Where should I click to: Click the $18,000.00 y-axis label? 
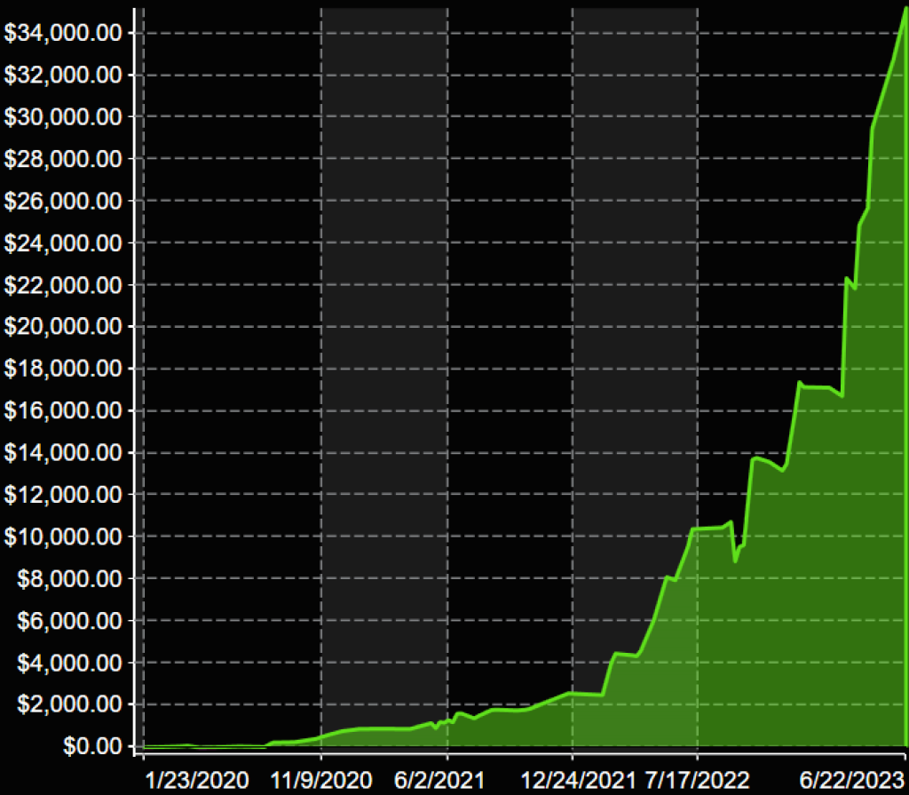coord(62,369)
